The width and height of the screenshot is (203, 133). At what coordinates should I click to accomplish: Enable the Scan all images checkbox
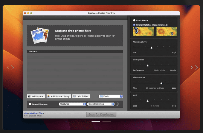click(x=30, y=104)
